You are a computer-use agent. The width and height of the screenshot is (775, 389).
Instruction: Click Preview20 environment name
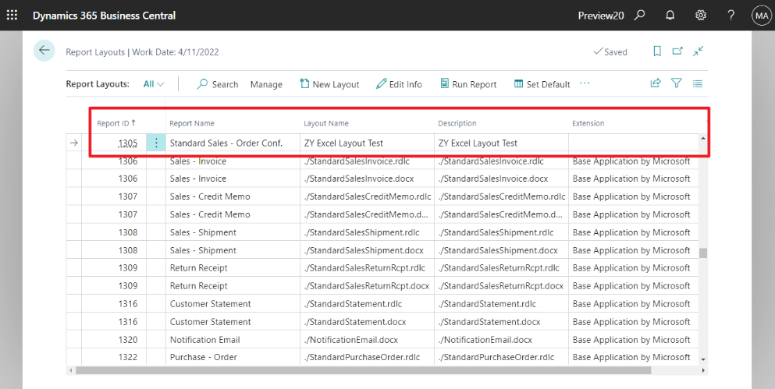tap(600, 16)
